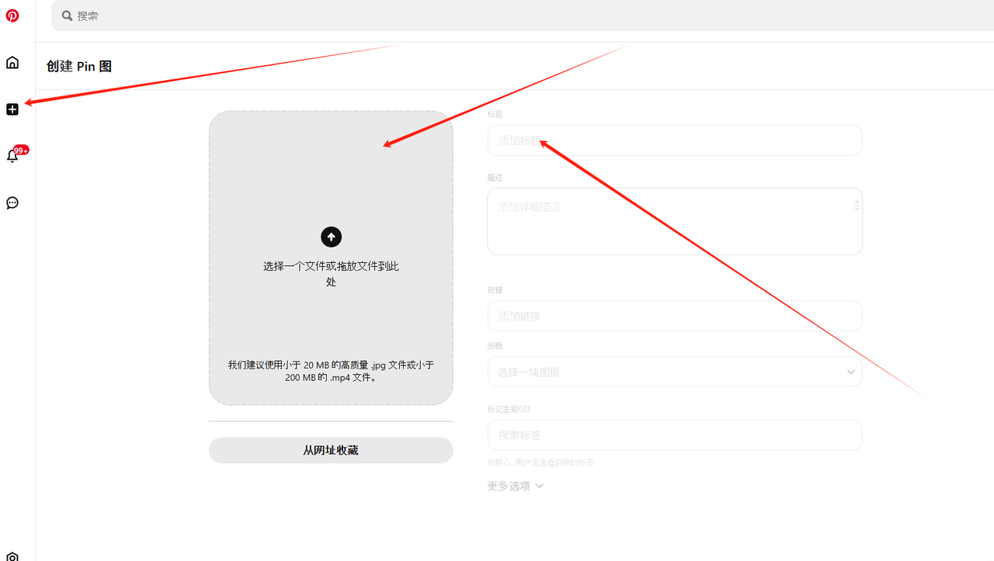Expand 更多选项 more options
The height and width of the screenshot is (561, 994).
coord(516,486)
